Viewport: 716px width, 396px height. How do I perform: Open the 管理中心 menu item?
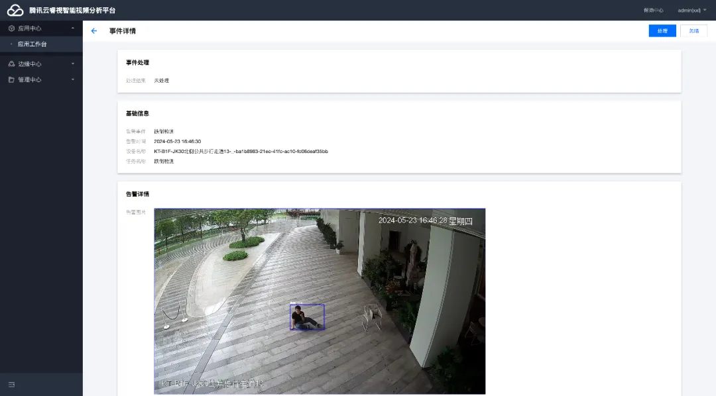click(x=41, y=79)
